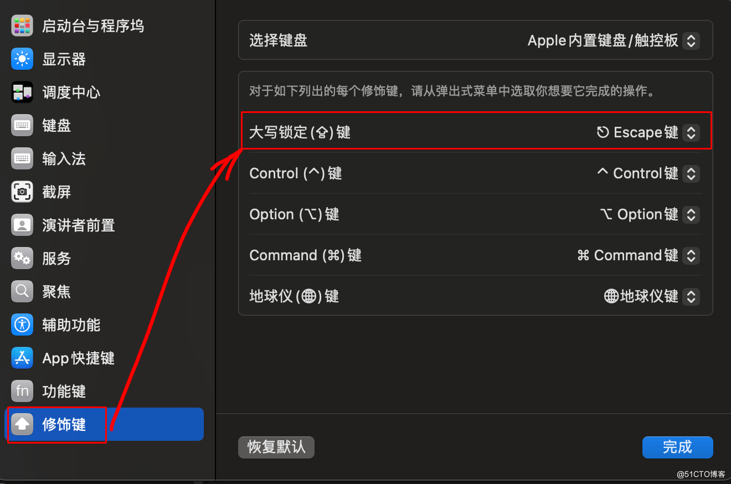Open the 服务 gears icon
The image size is (731, 484).
coord(22,259)
